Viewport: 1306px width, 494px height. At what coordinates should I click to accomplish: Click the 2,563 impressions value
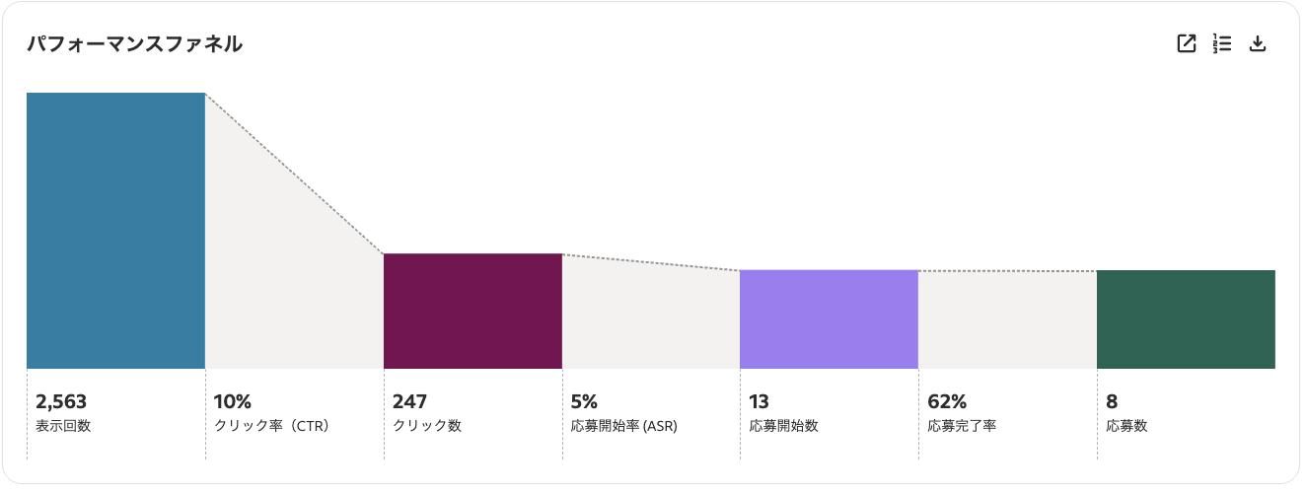61,401
